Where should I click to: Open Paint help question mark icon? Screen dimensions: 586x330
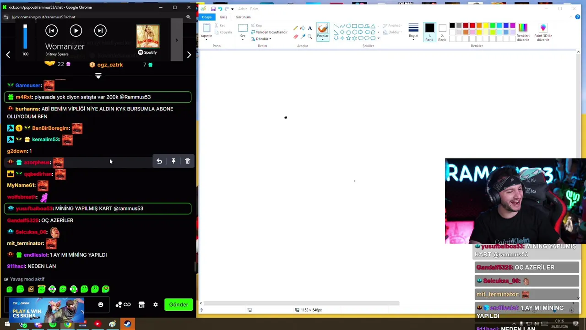click(577, 17)
